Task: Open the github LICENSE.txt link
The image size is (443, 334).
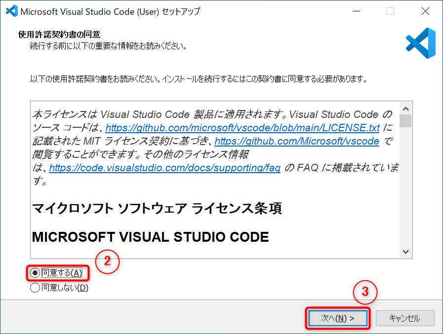Action: (x=242, y=128)
